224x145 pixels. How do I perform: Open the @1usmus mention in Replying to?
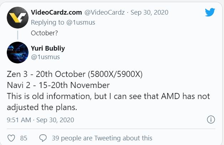click(81, 22)
